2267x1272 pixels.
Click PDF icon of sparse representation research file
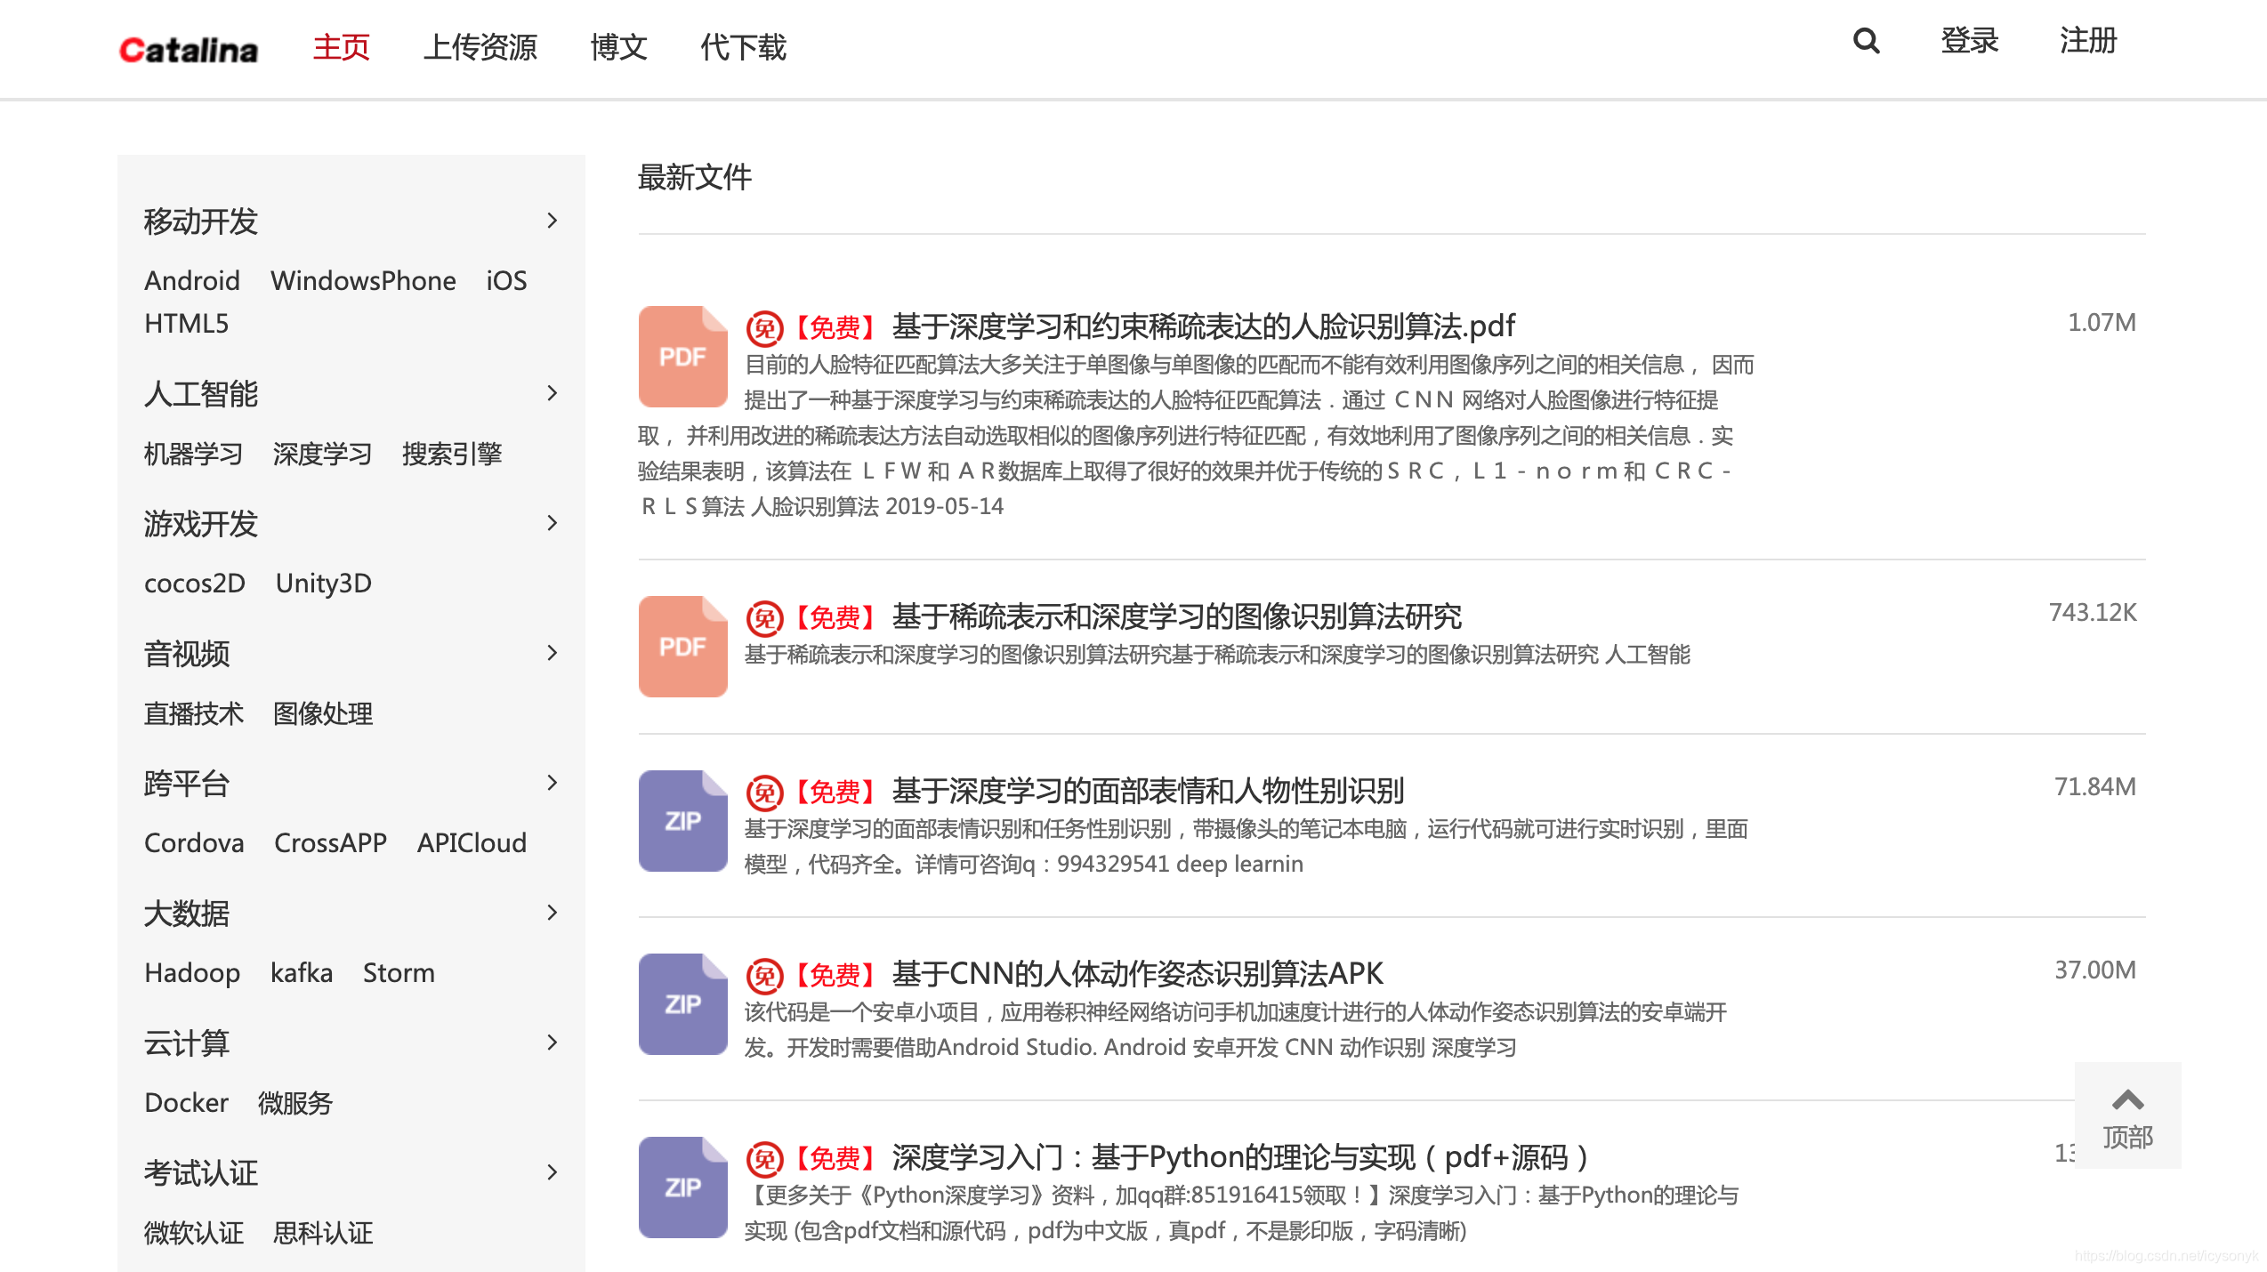[x=682, y=646]
